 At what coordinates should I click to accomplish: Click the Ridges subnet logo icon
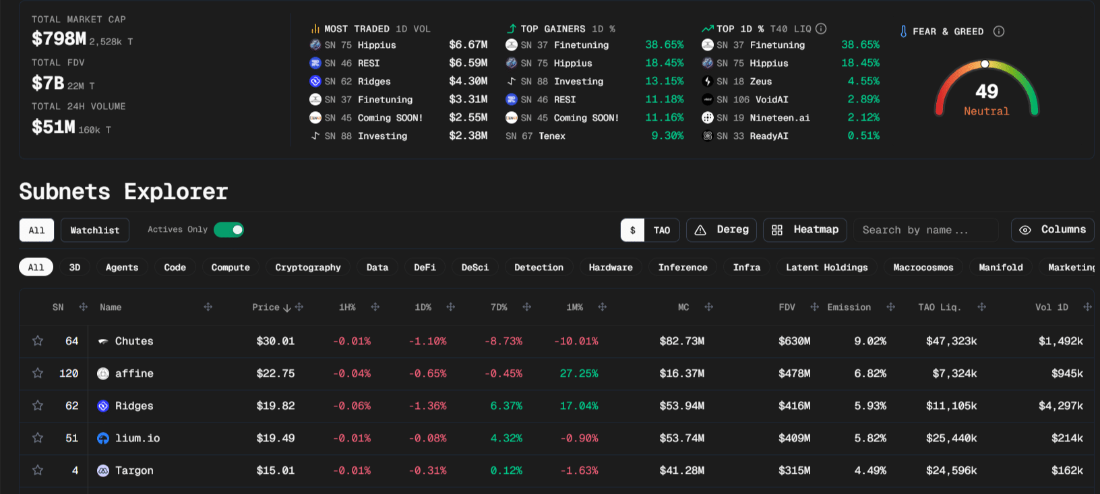click(103, 406)
